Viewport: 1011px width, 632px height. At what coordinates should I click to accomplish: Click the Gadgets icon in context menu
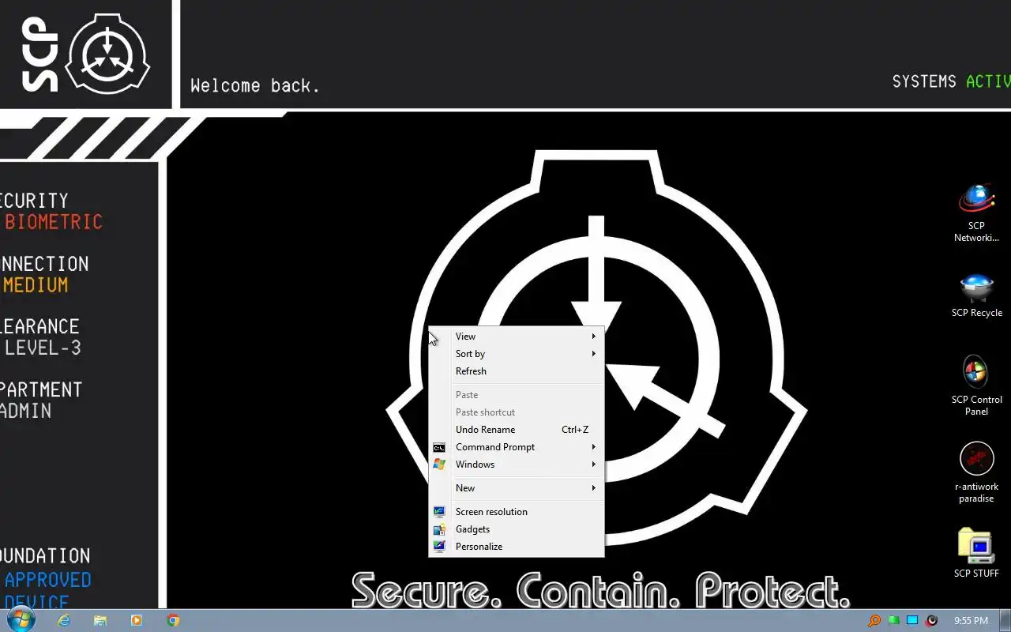point(439,529)
